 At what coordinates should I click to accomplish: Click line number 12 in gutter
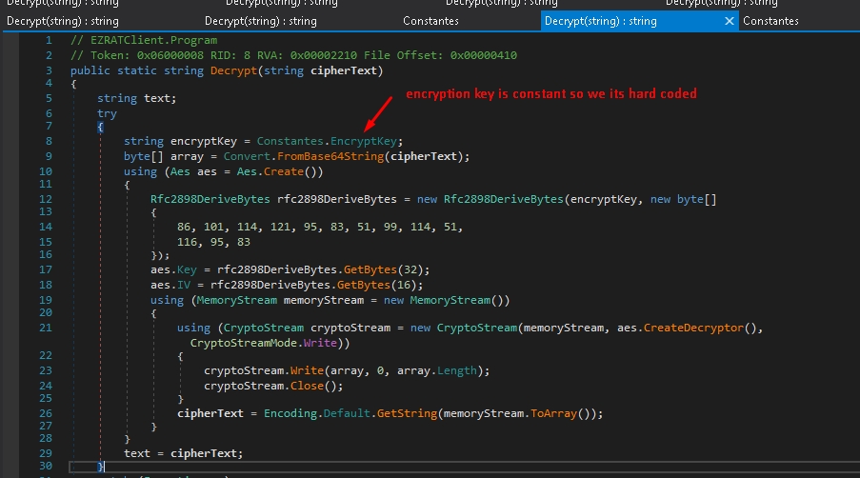tap(47, 199)
